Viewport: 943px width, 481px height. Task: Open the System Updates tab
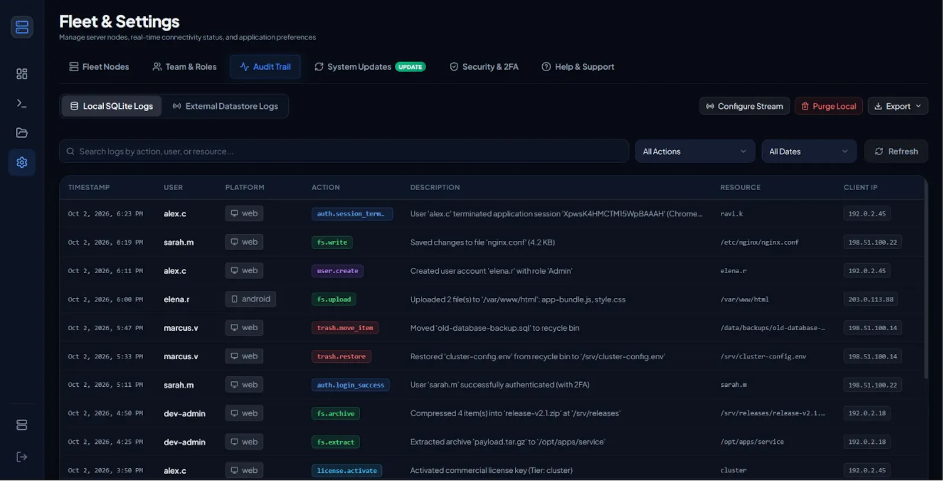coord(370,67)
